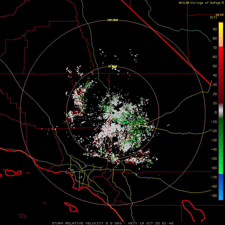
Task: Click the gray zero-velocity segment of color bar
Action: [221, 111]
